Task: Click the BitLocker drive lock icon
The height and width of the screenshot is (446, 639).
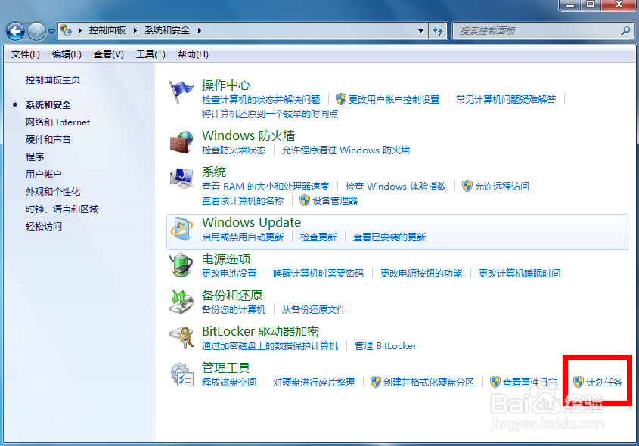Action: (x=181, y=338)
